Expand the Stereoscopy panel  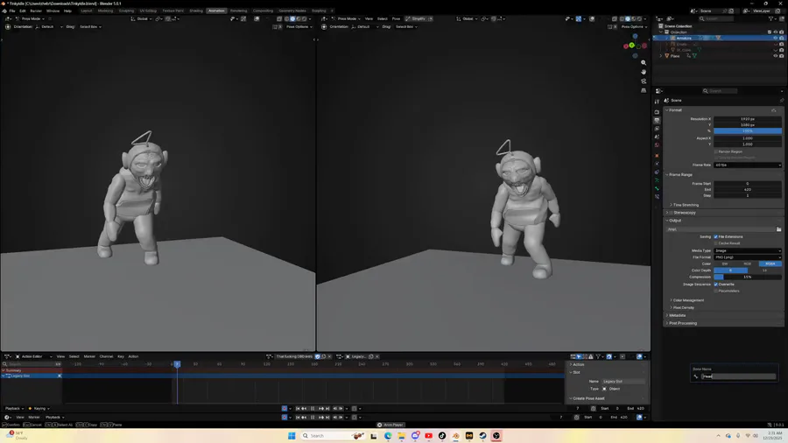pyautogui.click(x=684, y=213)
